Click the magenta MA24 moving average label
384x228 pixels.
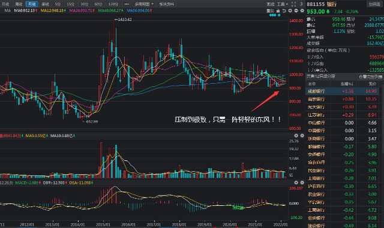[x=82, y=11]
